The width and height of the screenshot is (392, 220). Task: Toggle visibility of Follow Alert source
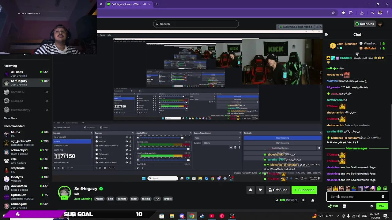[x=126, y=154]
